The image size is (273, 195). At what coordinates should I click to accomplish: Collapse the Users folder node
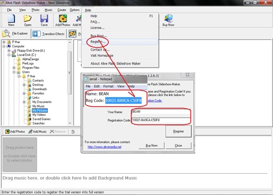14,72
